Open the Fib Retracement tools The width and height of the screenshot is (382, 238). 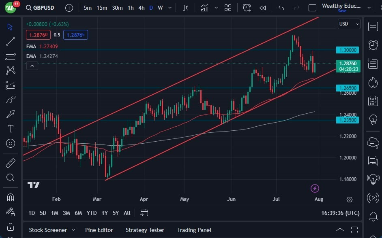(x=10, y=56)
